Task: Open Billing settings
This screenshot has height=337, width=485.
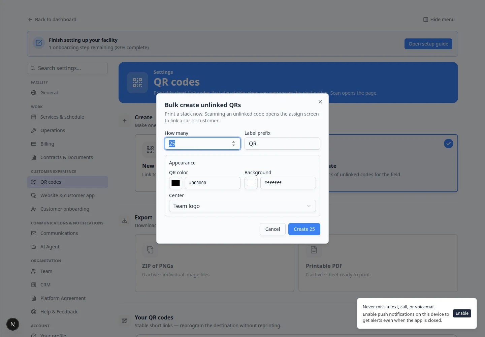Action: click(67, 144)
